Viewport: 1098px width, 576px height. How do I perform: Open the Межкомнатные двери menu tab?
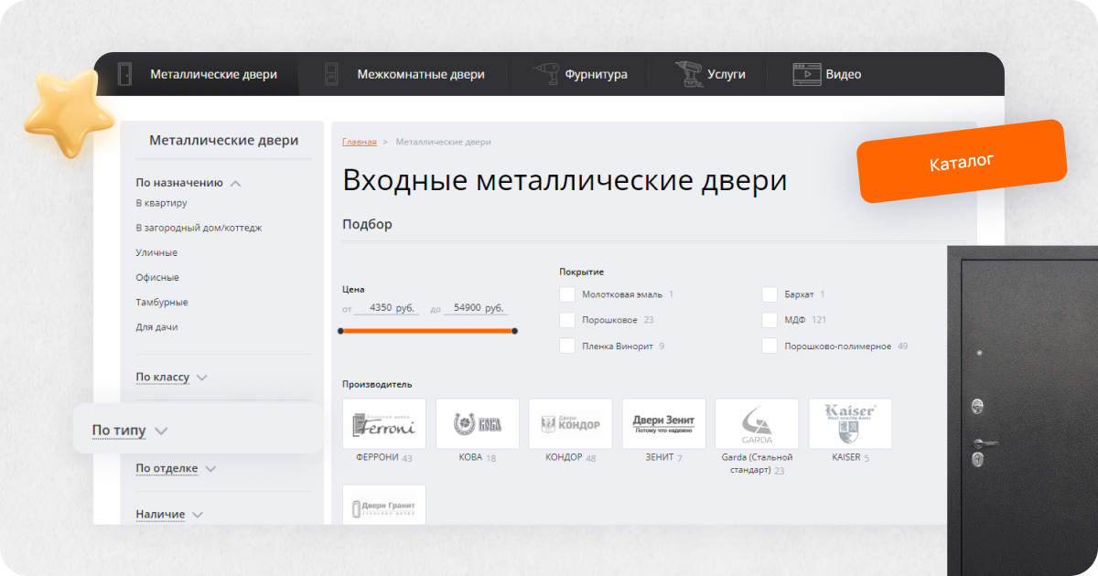420,74
